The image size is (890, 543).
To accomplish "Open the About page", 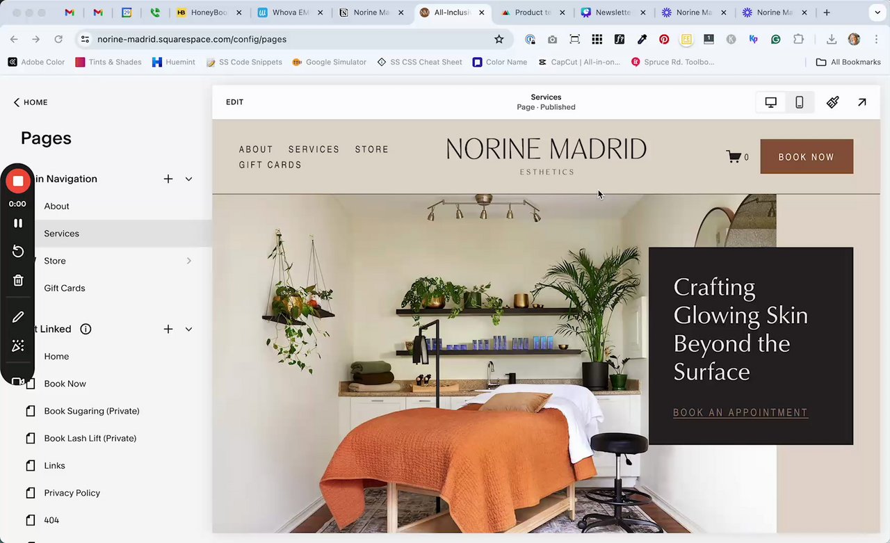I will pos(56,206).
